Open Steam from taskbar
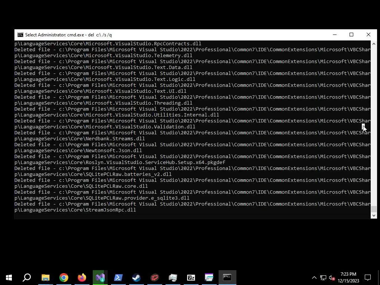The image size is (380, 285). coord(137,278)
